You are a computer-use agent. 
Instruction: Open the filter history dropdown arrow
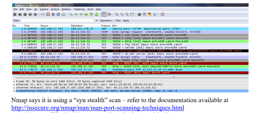[97, 21]
